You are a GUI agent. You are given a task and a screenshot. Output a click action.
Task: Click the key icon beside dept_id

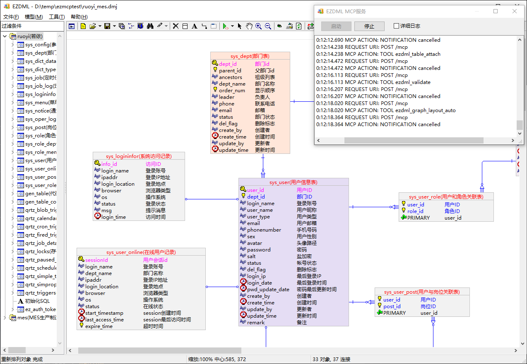click(x=214, y=63)
